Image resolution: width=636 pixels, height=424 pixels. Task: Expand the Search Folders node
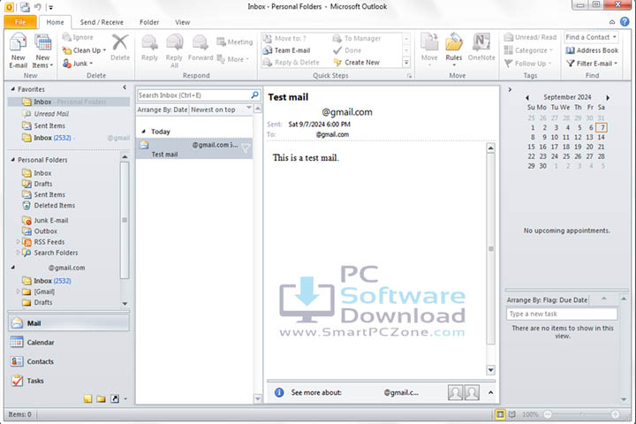point(18,253)
